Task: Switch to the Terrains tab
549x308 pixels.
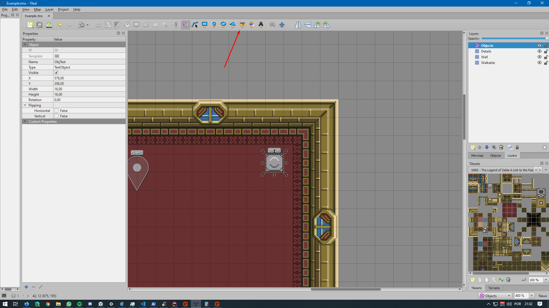Action: point(494,288)
